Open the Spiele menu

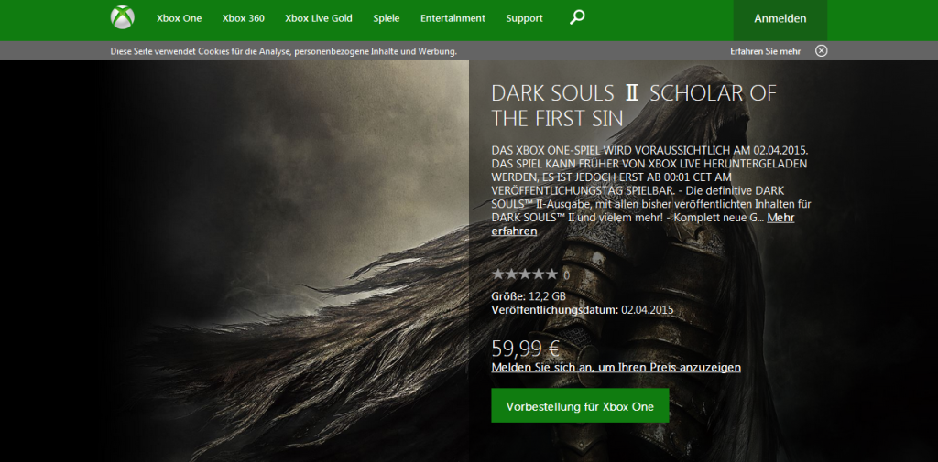[x=387, y=18]
